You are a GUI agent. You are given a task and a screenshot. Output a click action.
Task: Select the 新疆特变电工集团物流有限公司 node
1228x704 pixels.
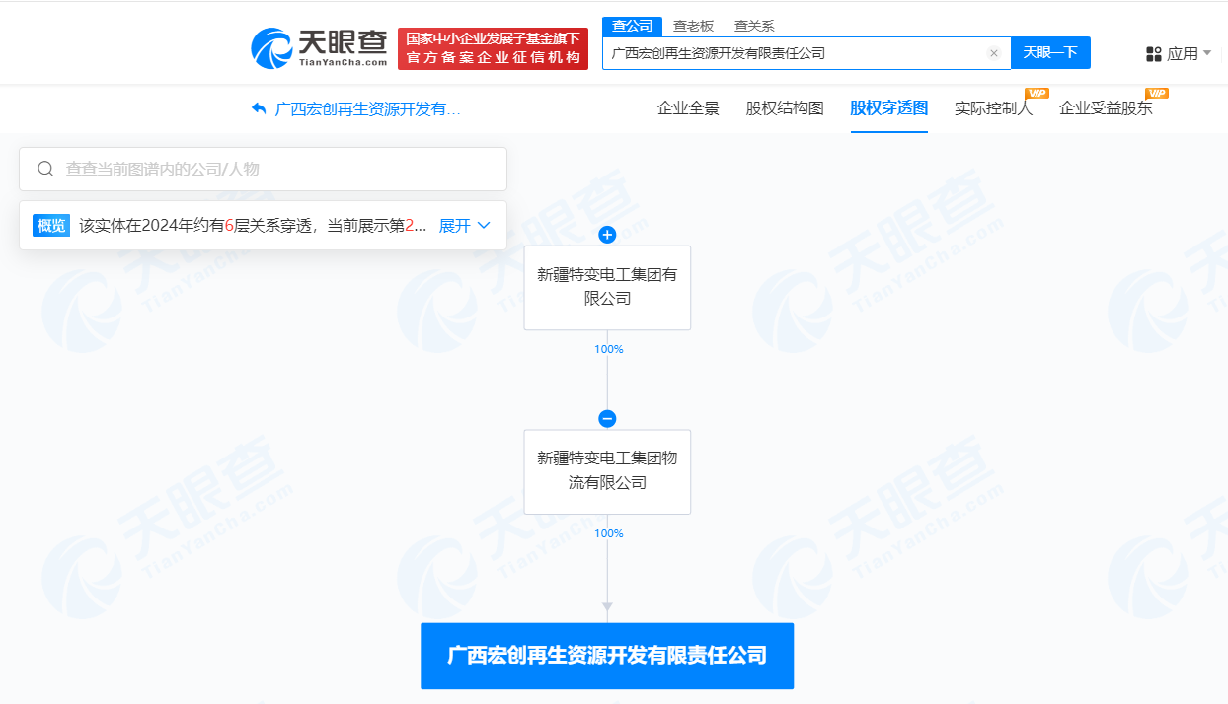[x=607, y=471]
